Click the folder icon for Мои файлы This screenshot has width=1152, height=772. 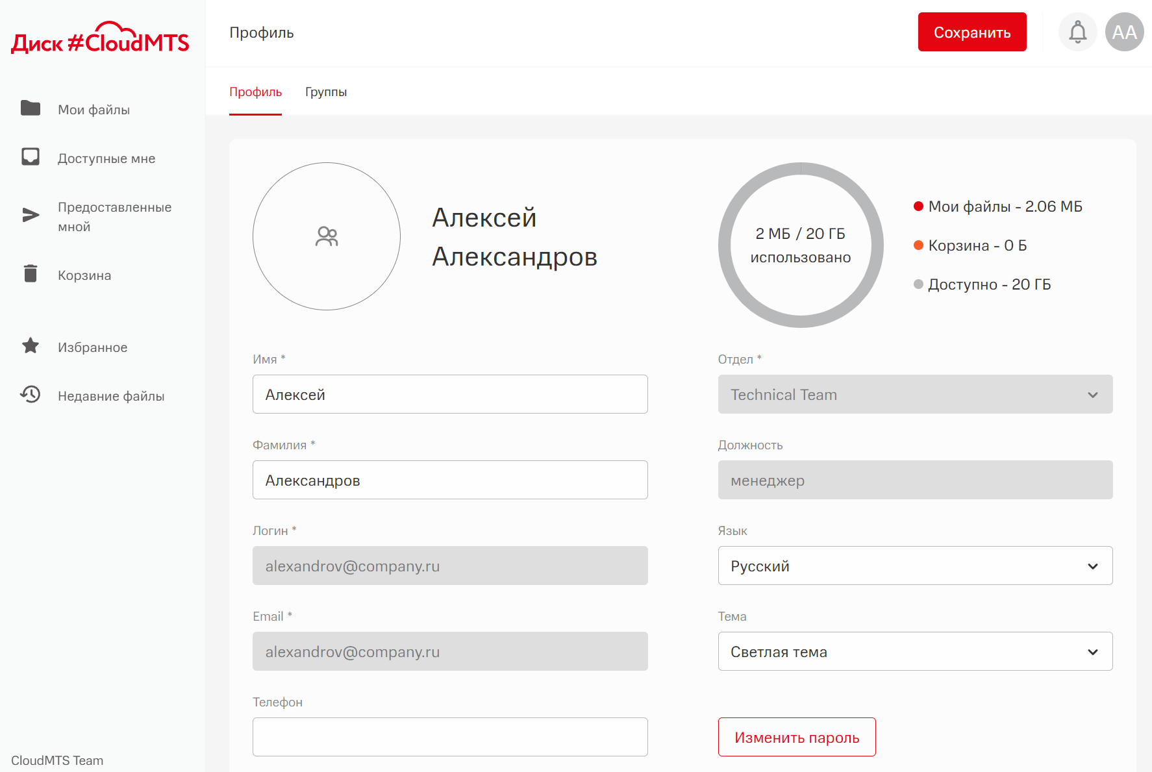coord(31,108)
